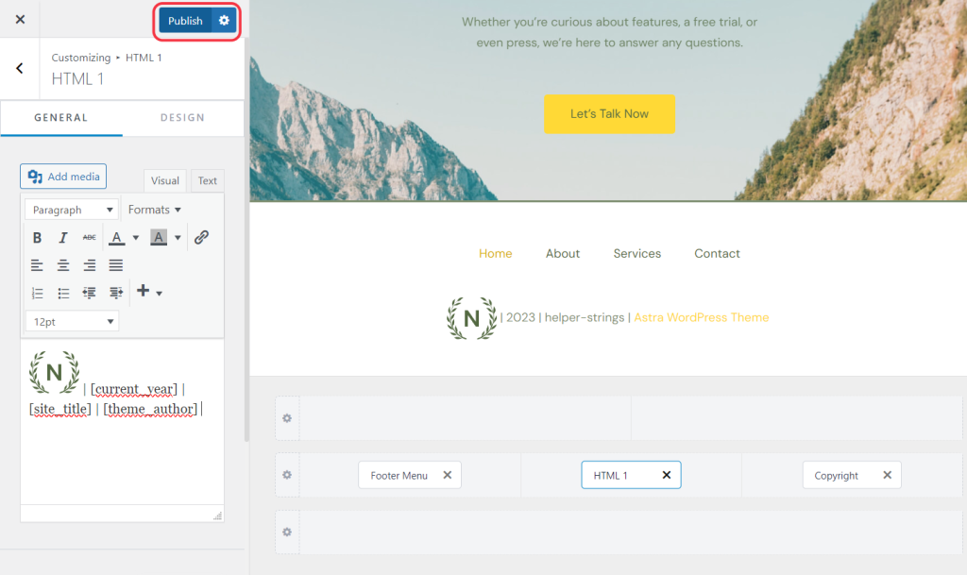Open the About footer menu link
This screenshot has width=967, height=575.
[563, 253]
